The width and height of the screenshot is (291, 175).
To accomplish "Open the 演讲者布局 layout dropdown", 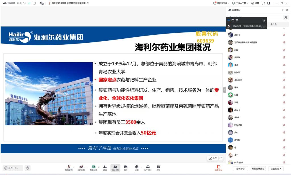I will [x=221, y=3].
